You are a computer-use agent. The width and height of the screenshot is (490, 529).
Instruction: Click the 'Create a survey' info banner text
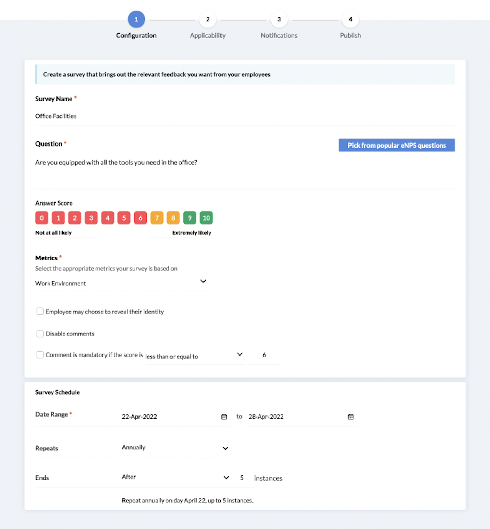point(157,74)
